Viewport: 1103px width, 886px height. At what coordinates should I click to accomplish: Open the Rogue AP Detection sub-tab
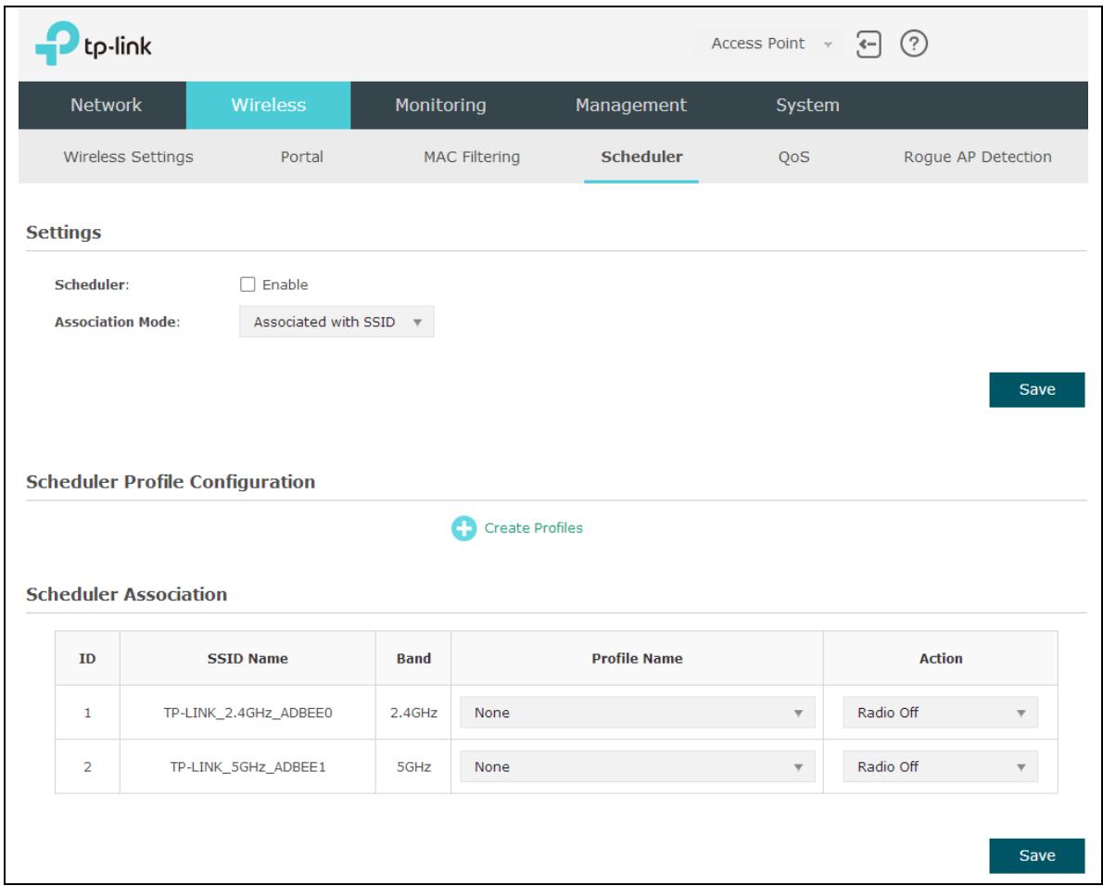(x=977, y=157)
